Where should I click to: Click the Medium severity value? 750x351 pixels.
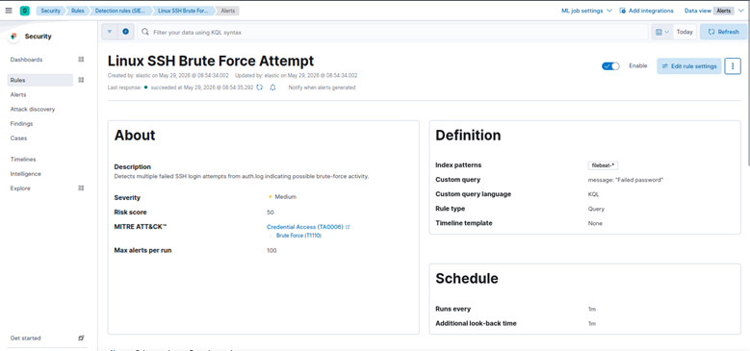click(x=286, y=197)
